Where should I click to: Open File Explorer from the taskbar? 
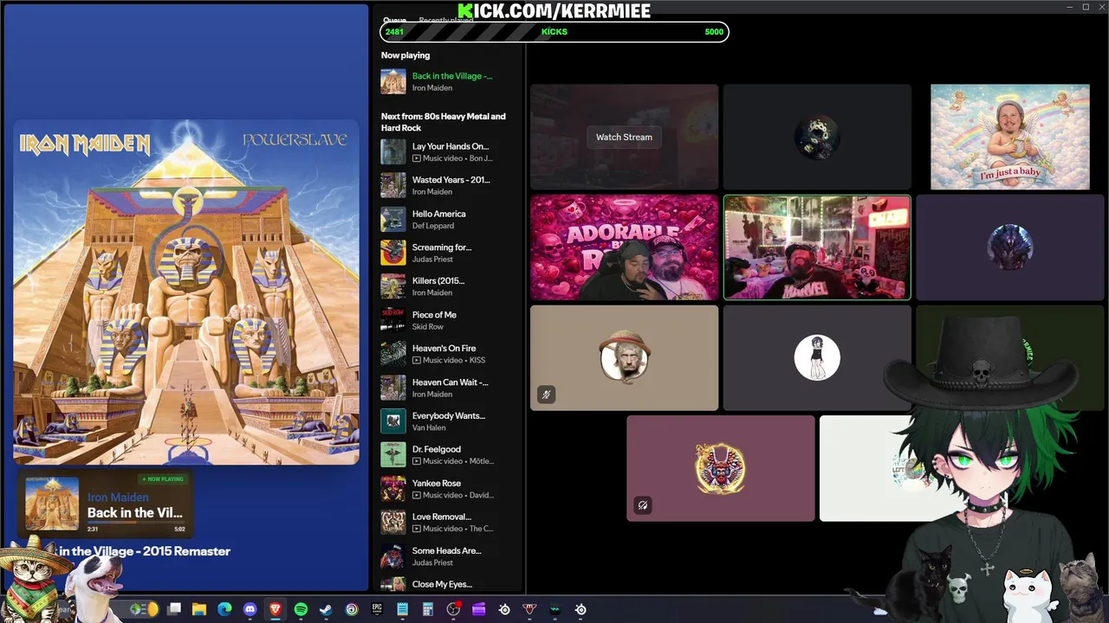click(199, 609)
